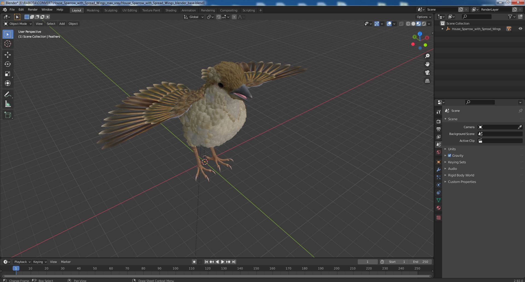Viewport: 525px width, 282px height.
Task: Open the Modifier properties wrench tab
Action: coord(439,170)
